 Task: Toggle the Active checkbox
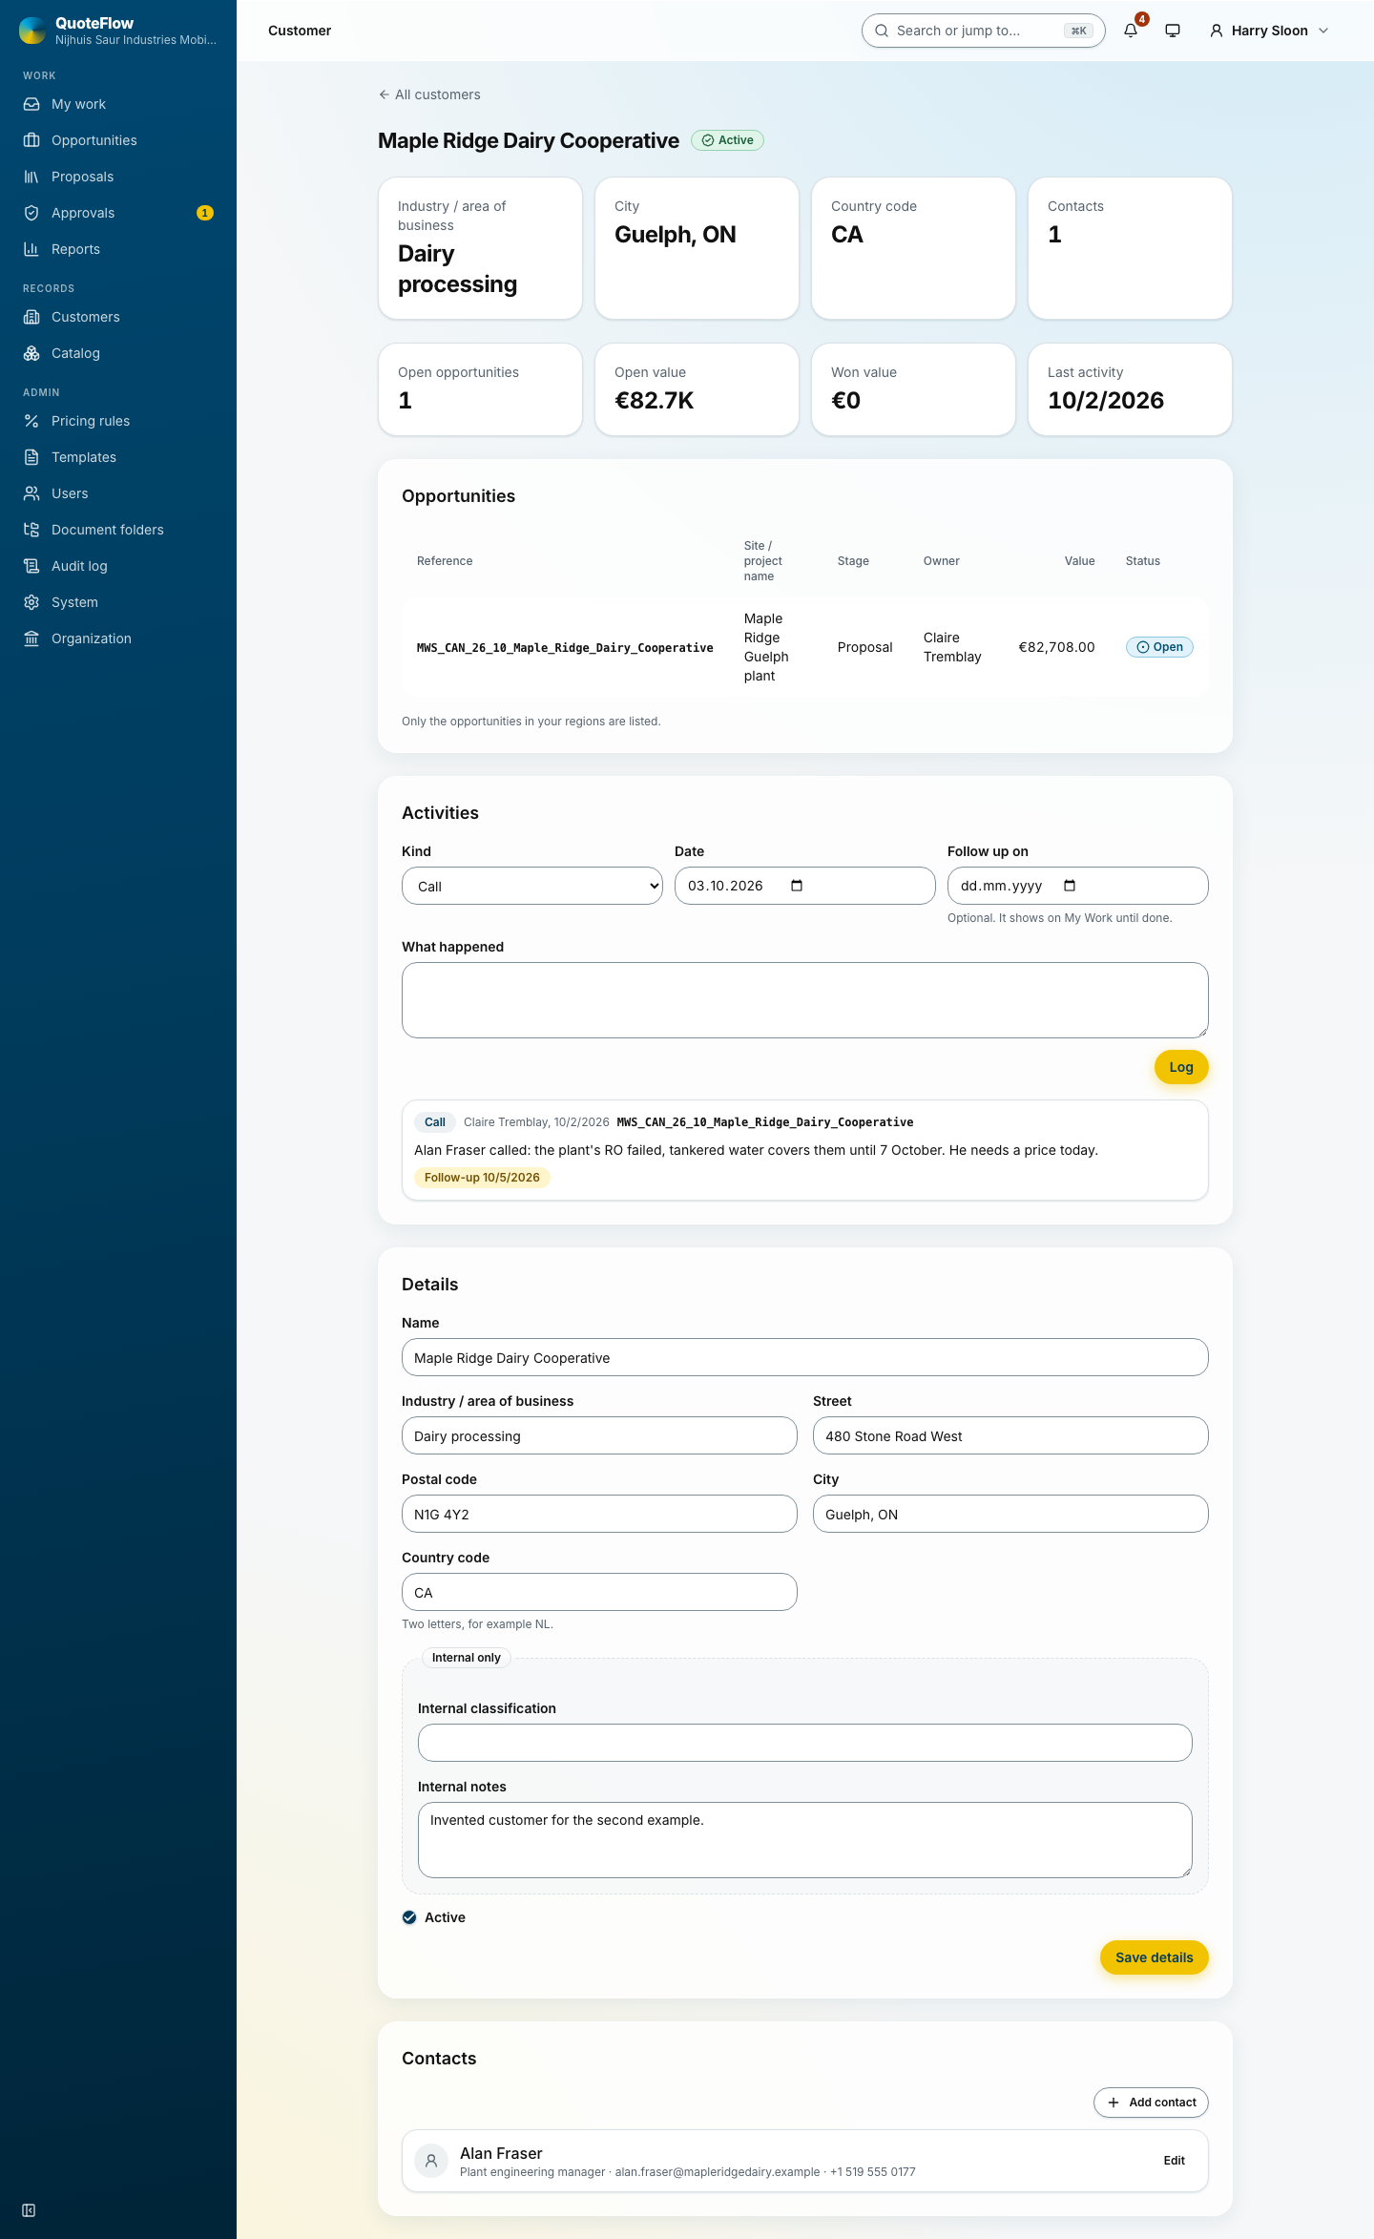(x=409, y=1917)
